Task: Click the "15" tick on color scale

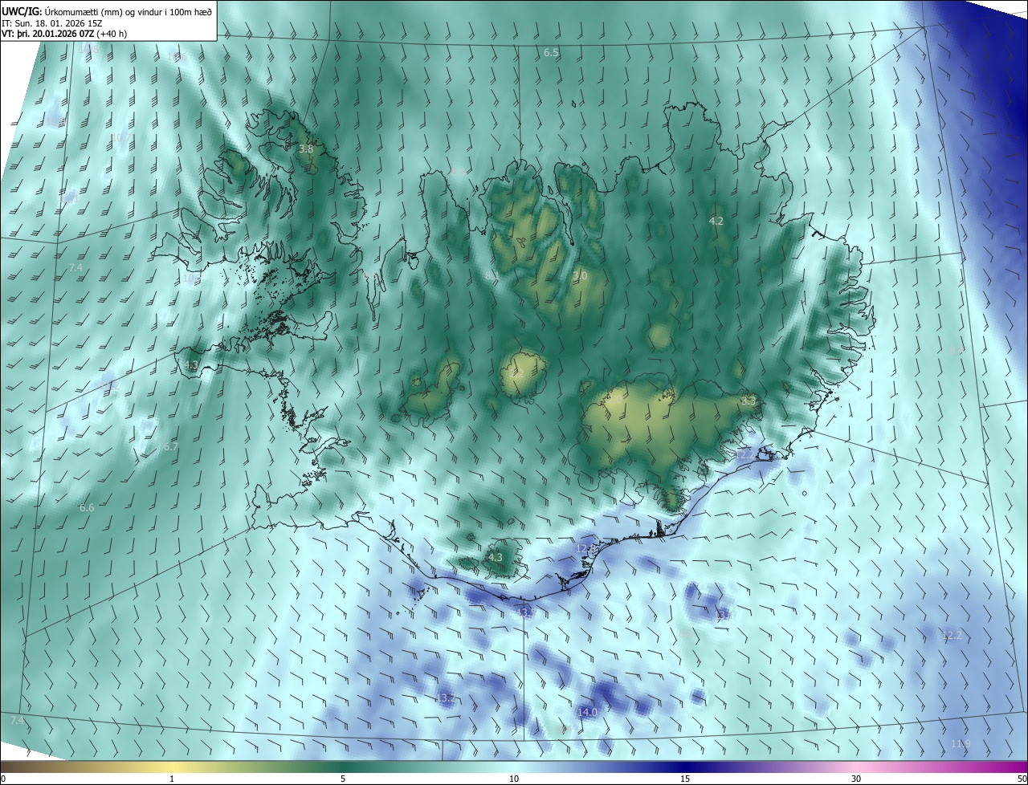Action: [x=685, y=779]
